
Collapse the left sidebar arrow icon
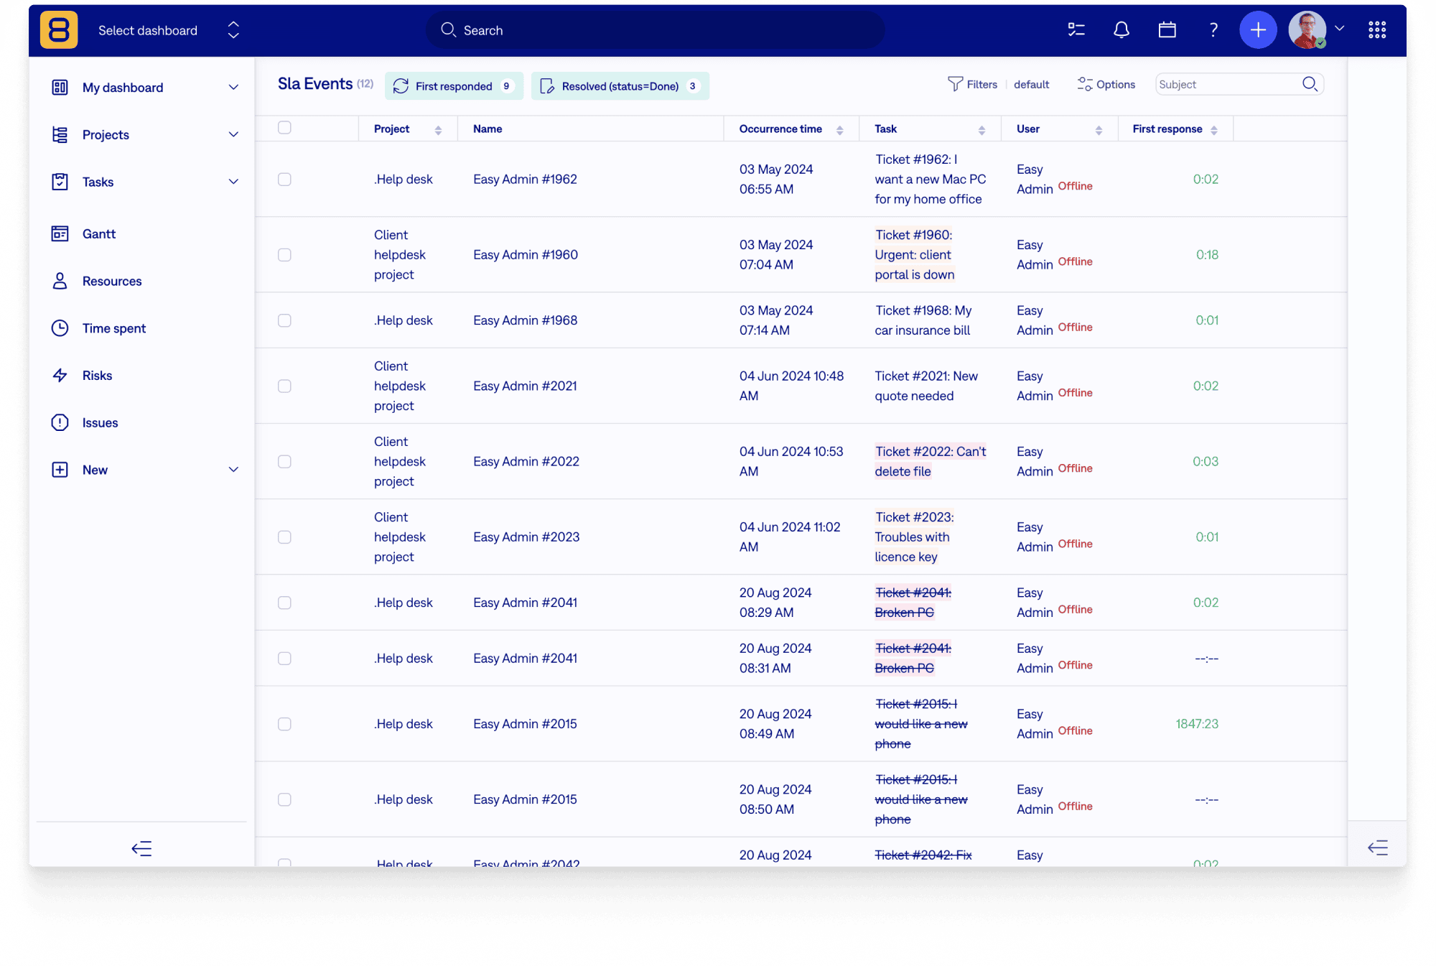tap(141, 849)
